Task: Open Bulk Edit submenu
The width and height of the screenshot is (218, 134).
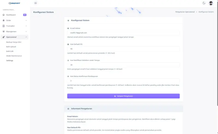Action: tap(10, 51)
